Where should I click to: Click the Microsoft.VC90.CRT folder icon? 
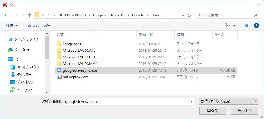coord(59,57)
